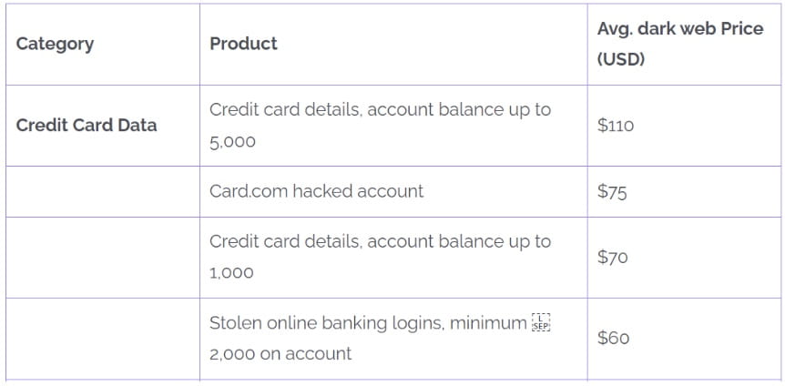Image resolution: width=785 pixels, height=386 pixels.
Task: Click the balance up to 1,000 product
Action: tap(380, 242)
